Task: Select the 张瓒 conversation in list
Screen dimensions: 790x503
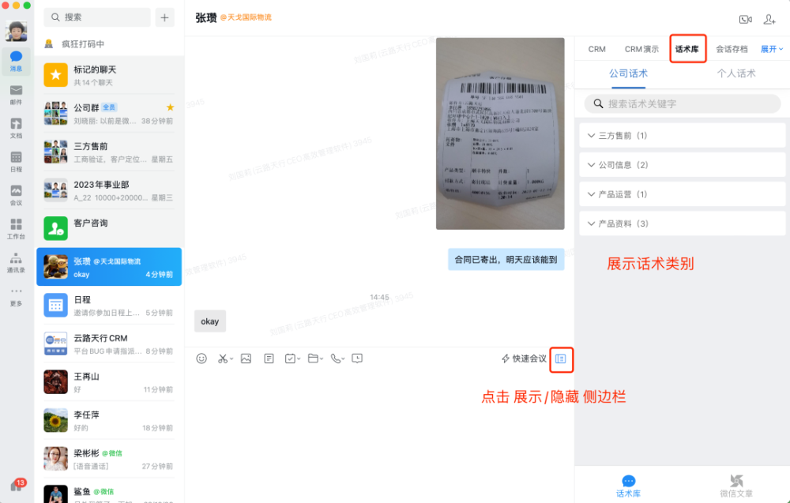Action: tap(109, 267)
